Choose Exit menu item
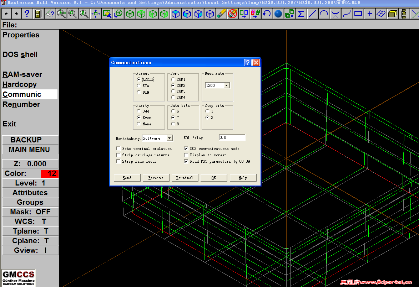The height and width of the screenshot is (287, 419). click(x=9, y=124)
